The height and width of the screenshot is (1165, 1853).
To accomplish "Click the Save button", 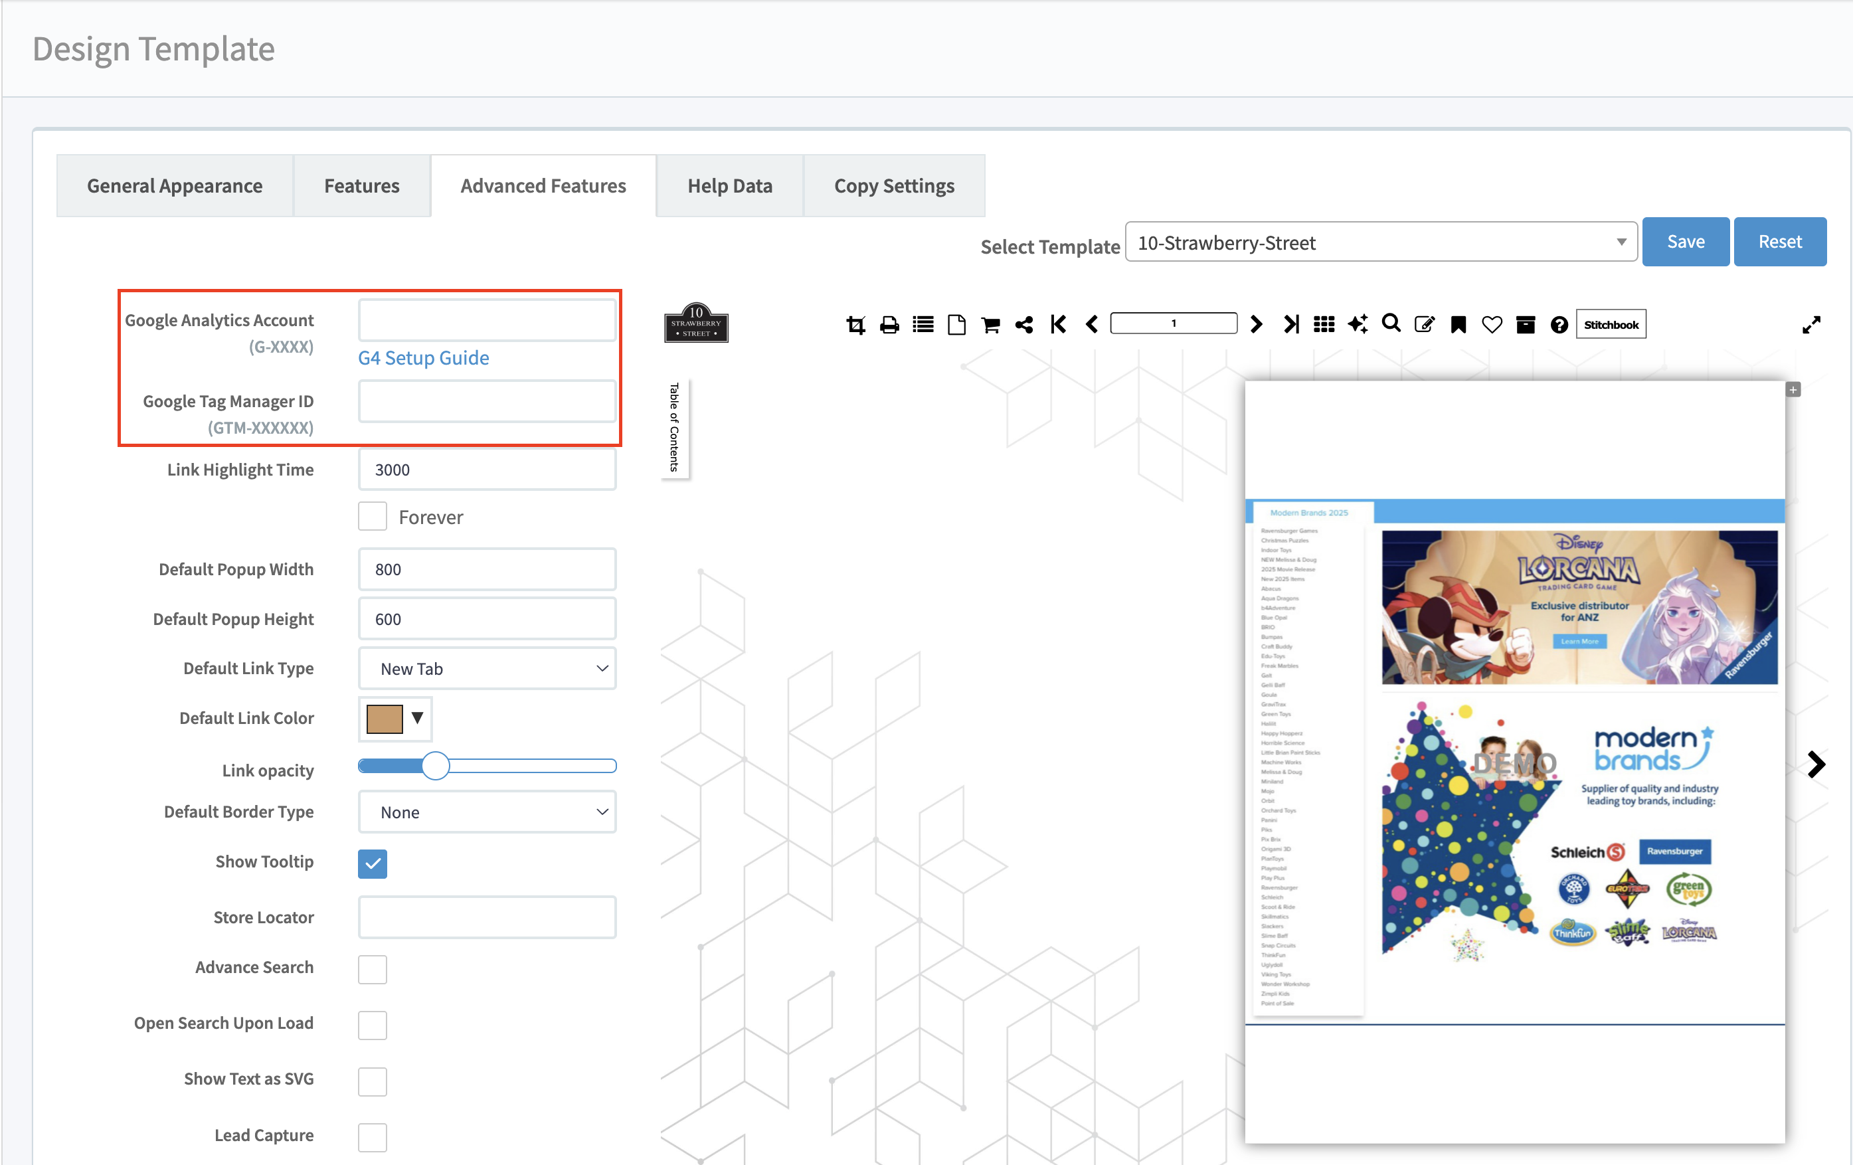I will (1685, 242).
